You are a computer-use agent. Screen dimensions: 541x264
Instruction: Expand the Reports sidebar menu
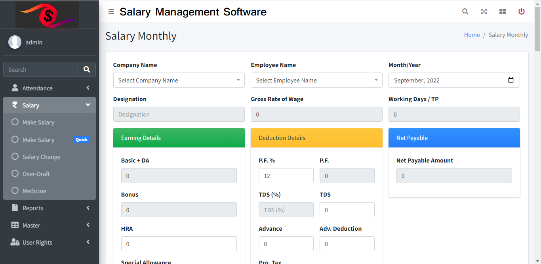49,208
